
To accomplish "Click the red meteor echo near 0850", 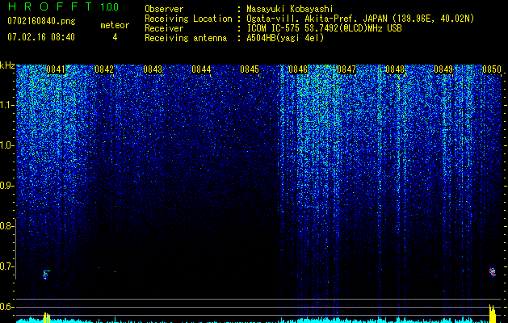I will pyautogui.click(x=493, y=272).
